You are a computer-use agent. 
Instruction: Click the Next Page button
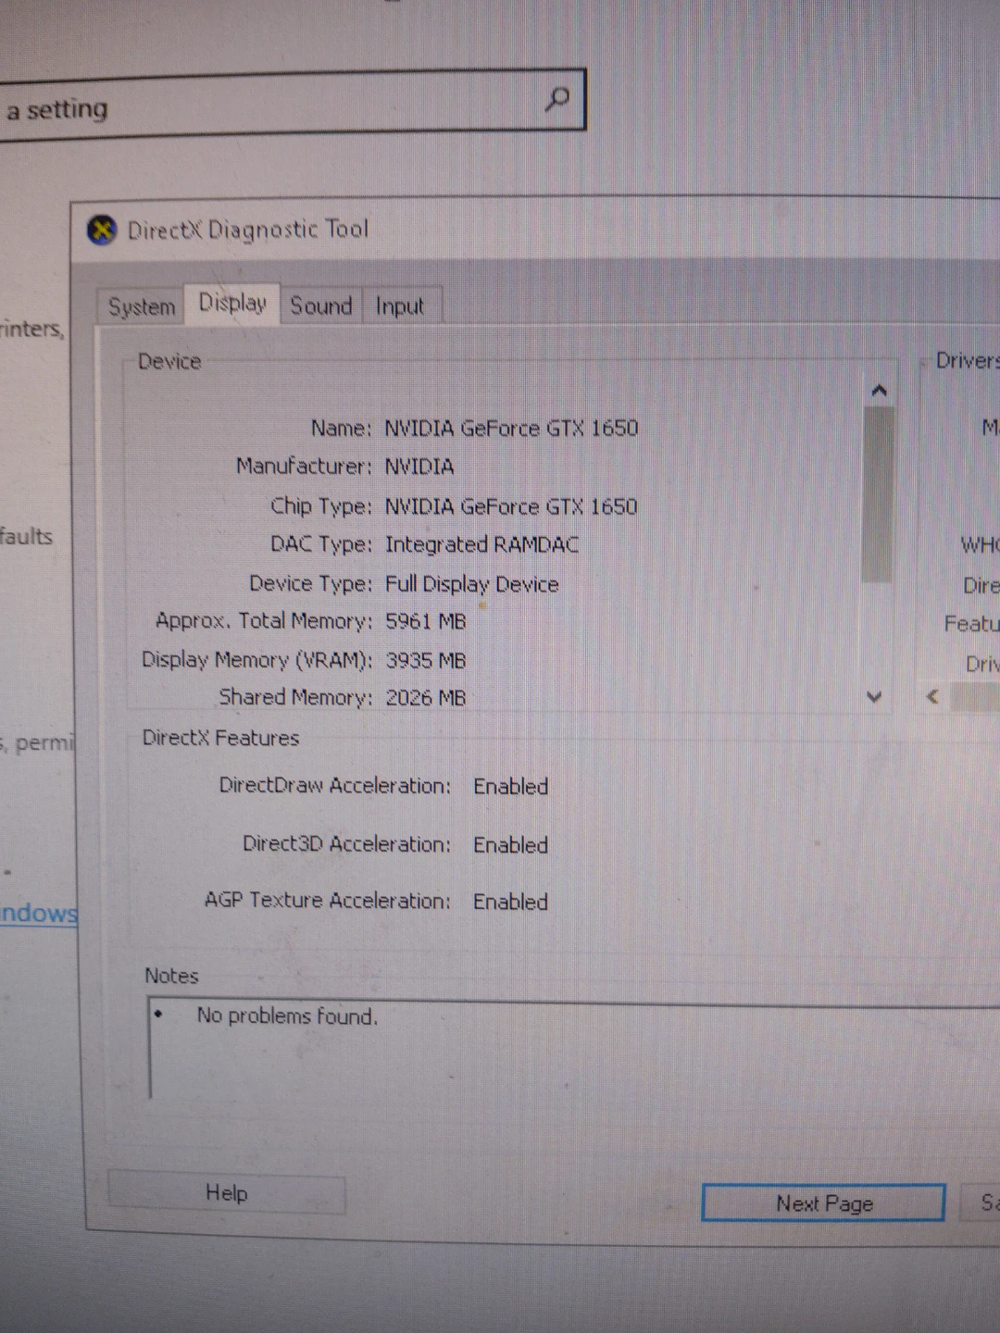[824, 1202]
